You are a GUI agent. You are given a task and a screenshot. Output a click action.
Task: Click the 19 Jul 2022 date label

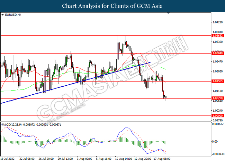click(x=7, y=159)
